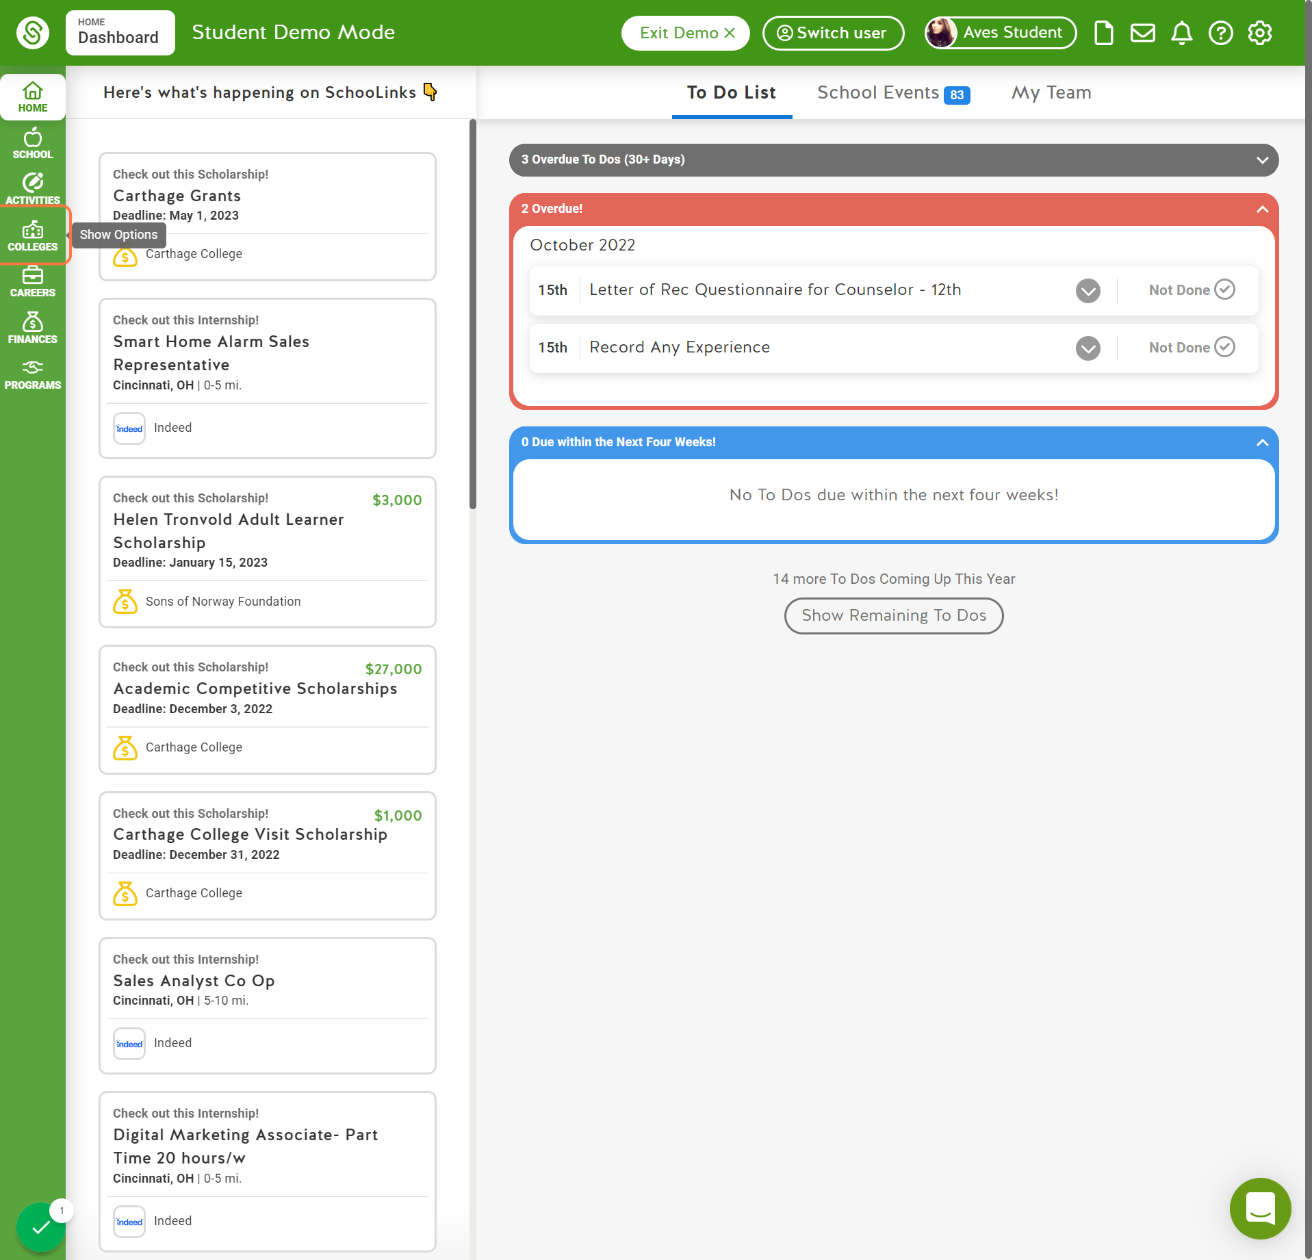Open the Careers sidebar section
This screenshot has height=1260, width=1312.
[33, 281]
